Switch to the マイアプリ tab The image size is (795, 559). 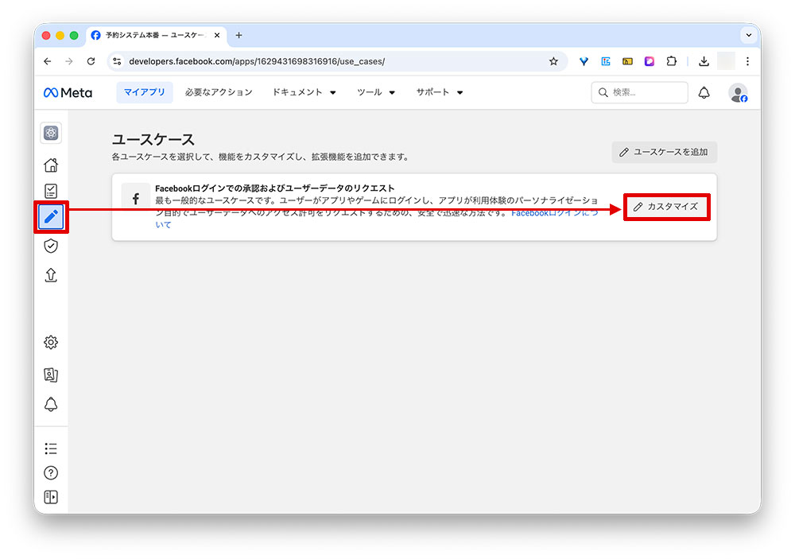144,92
